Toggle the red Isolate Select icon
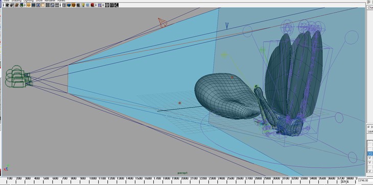 (x=92, y=5)
